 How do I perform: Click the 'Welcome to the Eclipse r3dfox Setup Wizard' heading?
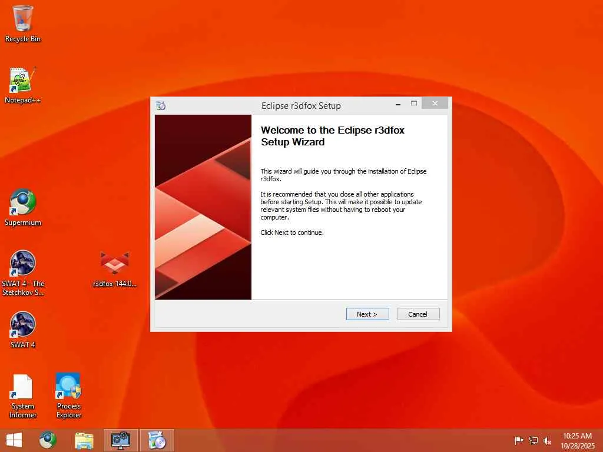point(333,136)
